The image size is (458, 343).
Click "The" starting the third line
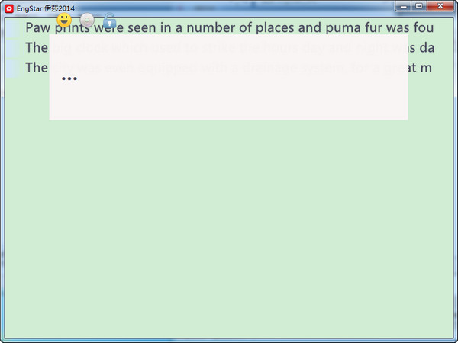pyautogui.click(x=36, y=67)
